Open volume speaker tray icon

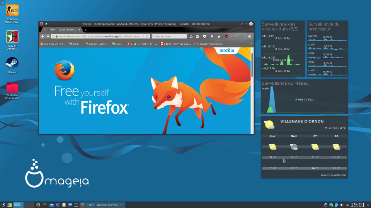pos(342,205)
